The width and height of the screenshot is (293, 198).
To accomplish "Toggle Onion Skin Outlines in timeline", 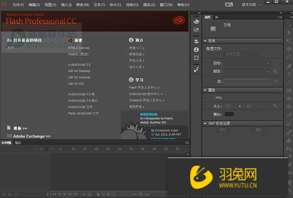I will (x=103, y=194).
